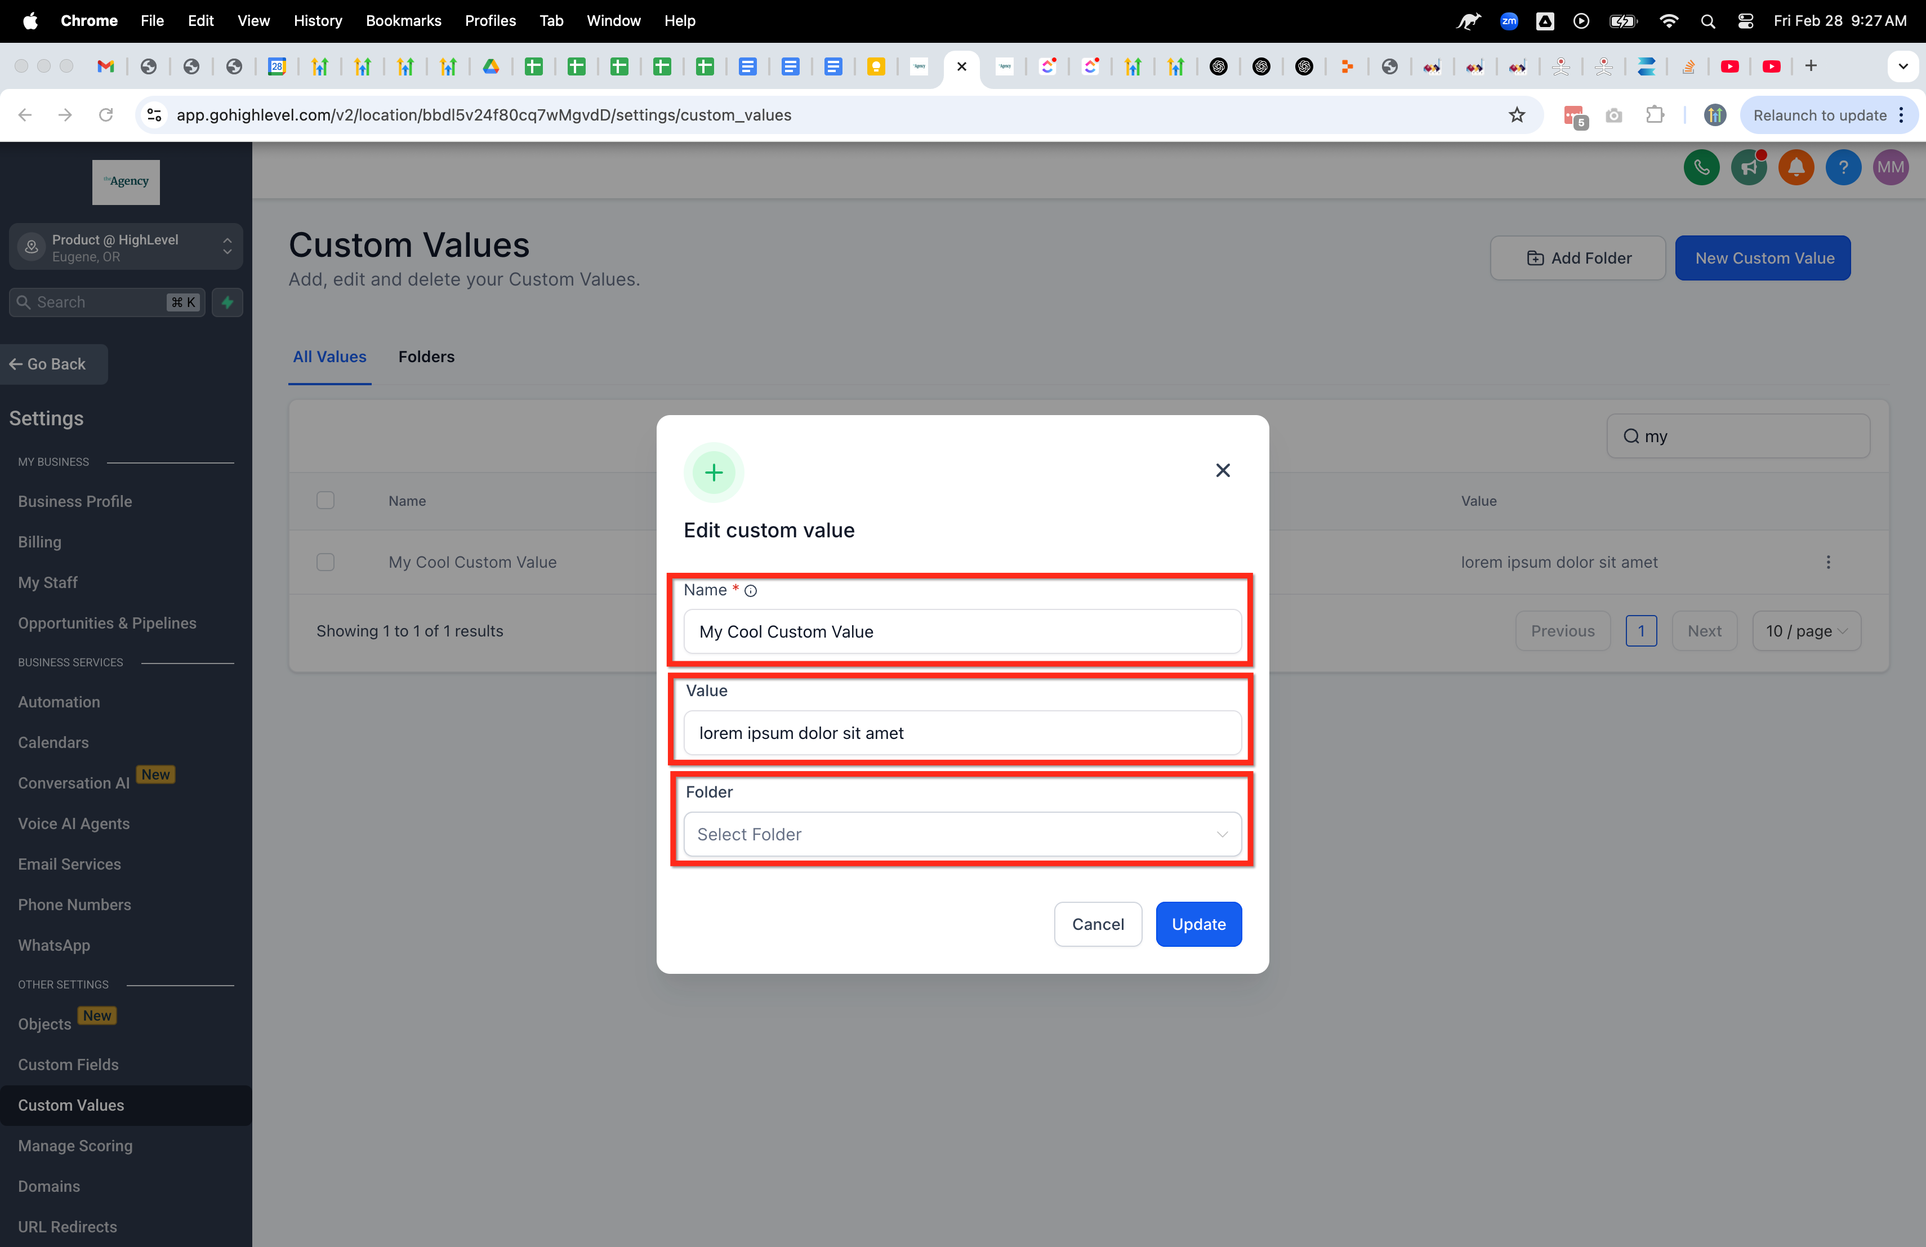Click the info icon beside Name label
The height and width of the screenshot is (1247, 1926).
pos(751,591)
